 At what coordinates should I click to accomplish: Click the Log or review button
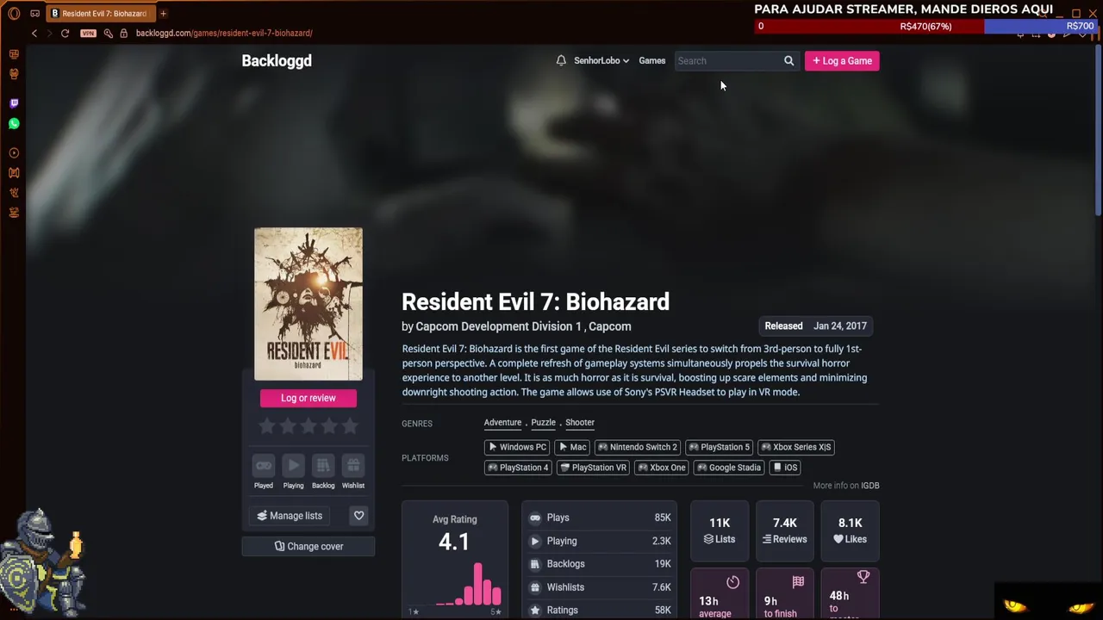click(x=308, y=398)
